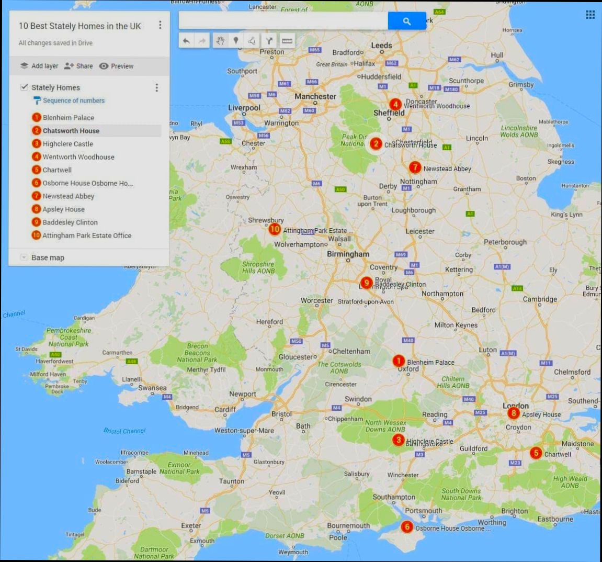Click inside the search input field
Screen dimensions: 602x562
point(282,21)
